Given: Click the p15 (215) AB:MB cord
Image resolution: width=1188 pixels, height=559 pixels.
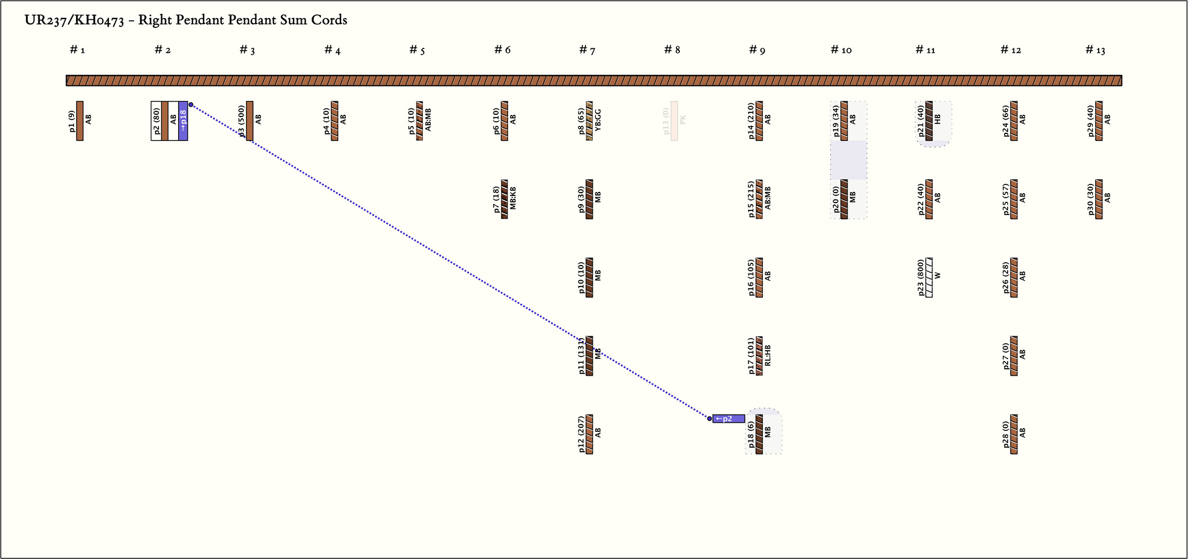Looking at the screenshot, I should click(x=759, y=199).
